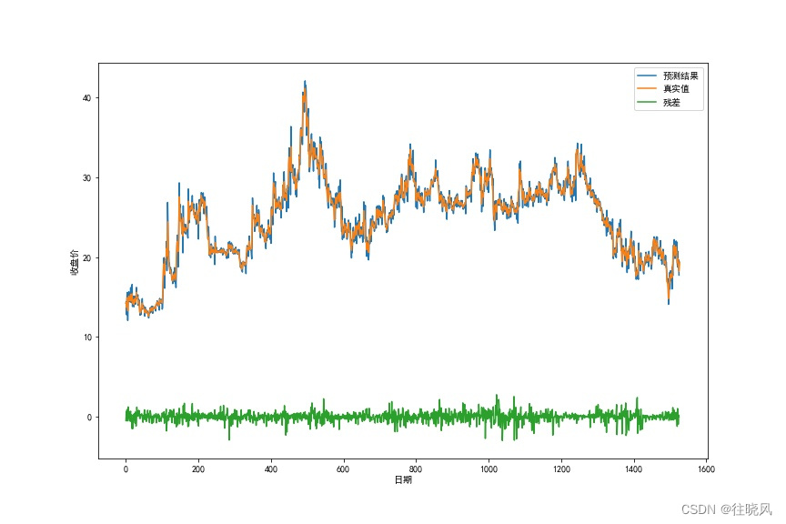Click the x-axis tick label 1400
Viewport: 786px width, 524px height.
pos(633,469)
